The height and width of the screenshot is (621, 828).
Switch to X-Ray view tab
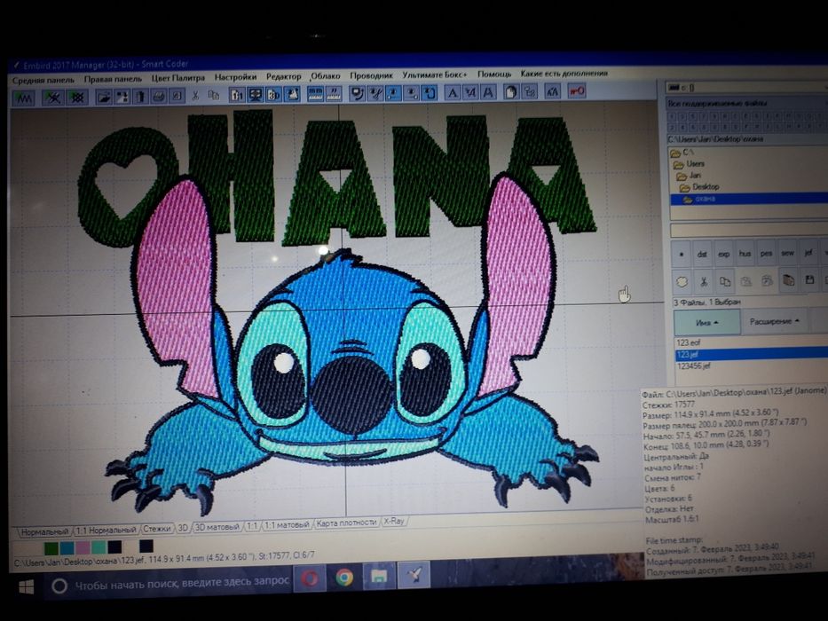pos(394,521)
